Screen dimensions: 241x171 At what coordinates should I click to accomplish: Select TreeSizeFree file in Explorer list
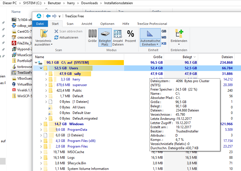[x=22, y=72]
